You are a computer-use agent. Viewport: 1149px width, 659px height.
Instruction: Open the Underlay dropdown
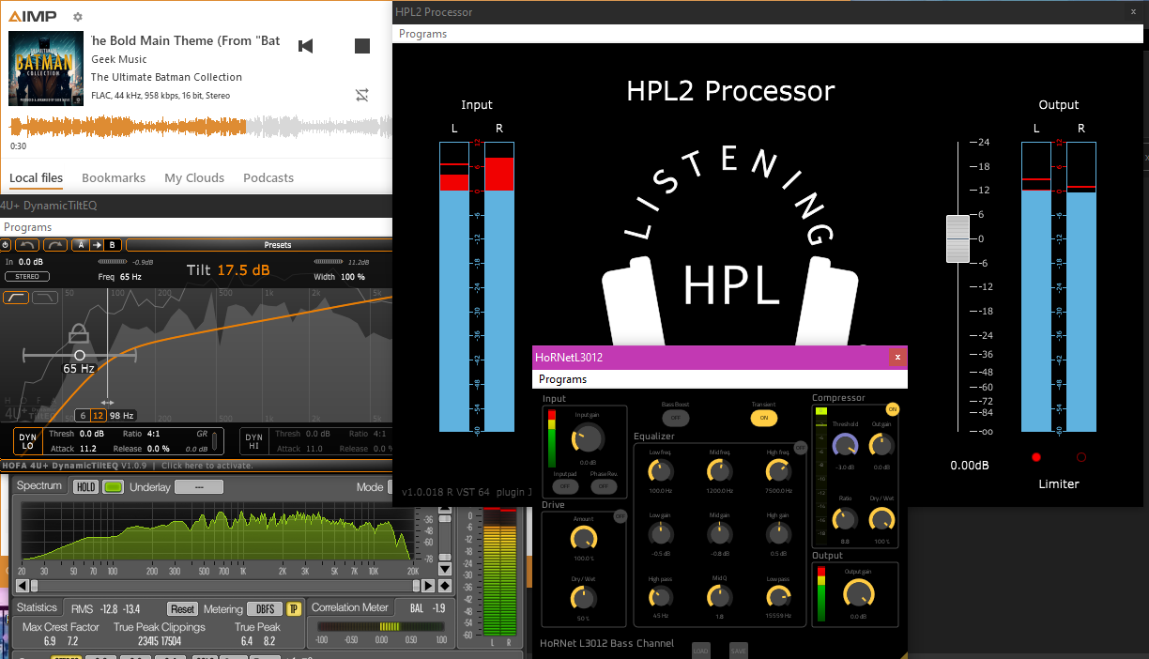point(199,486)
